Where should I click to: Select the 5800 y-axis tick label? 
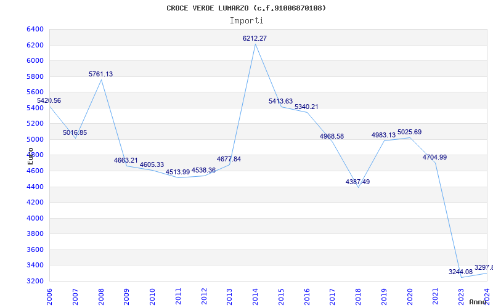click(x=35, y=76)
